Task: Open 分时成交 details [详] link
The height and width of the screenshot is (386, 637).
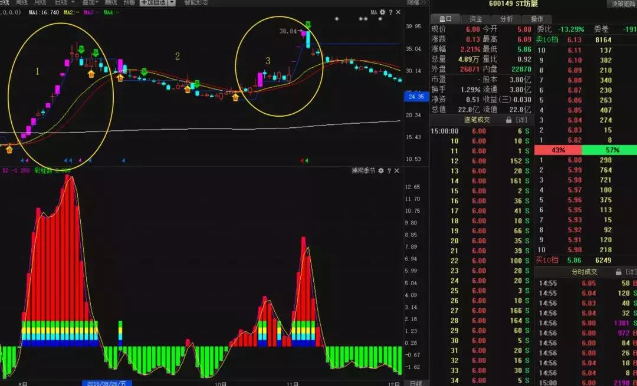Action: coord(631,272)
